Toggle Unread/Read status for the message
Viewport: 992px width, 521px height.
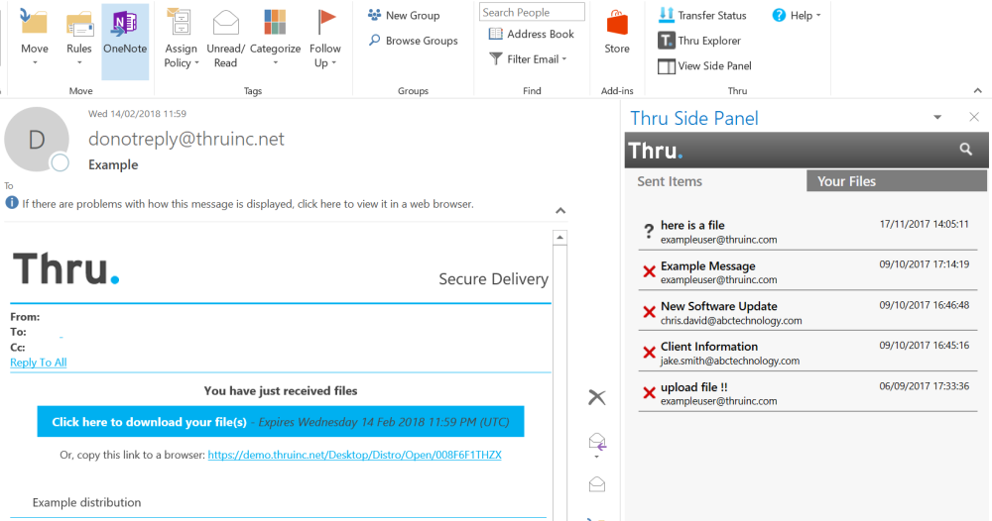click(225, 40)
